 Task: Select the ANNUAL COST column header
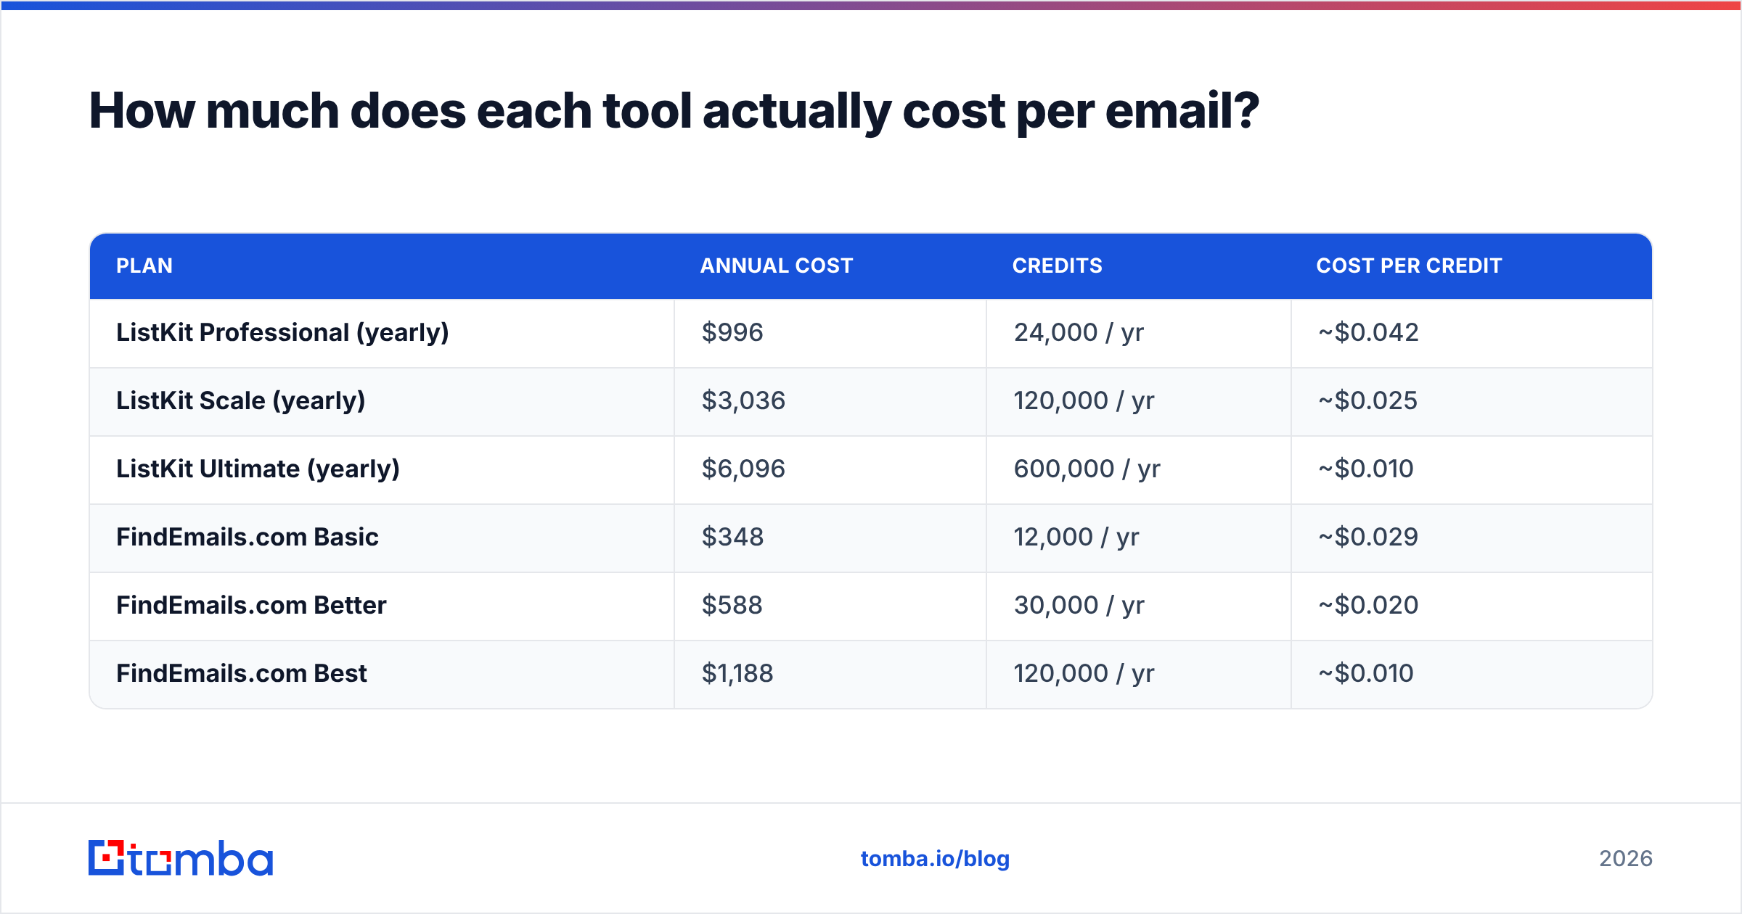[x=777, y=265]
